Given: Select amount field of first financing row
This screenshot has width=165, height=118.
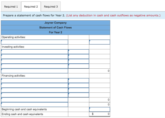Looking at the screenshot, I should click(x=78, y=80).
